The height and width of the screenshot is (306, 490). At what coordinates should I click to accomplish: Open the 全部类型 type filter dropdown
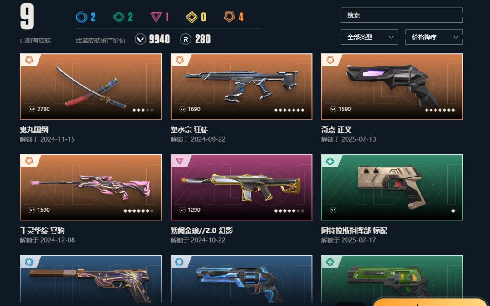tap(369, 37)
